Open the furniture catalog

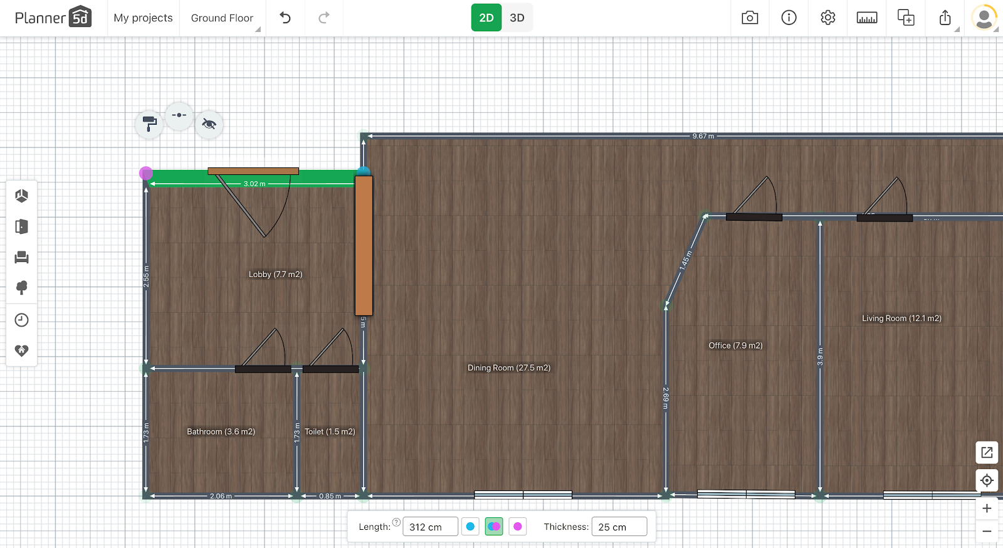pos(21,257)
